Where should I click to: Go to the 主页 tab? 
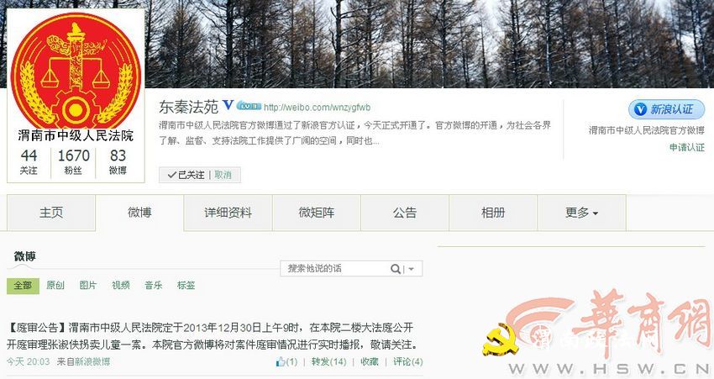point(51,213)
